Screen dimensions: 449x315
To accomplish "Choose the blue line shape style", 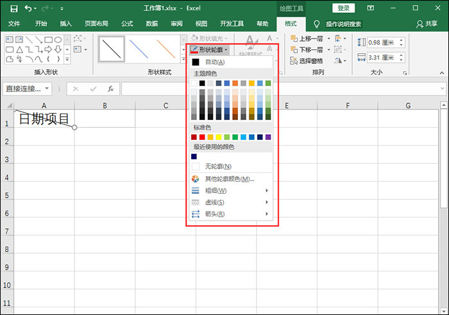I will click(x=139, y=49).
